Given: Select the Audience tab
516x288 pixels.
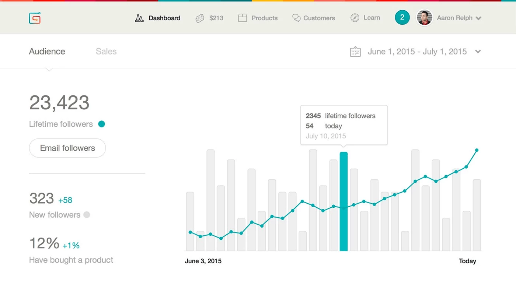Looking at the screenshot, I should point(47,52).
